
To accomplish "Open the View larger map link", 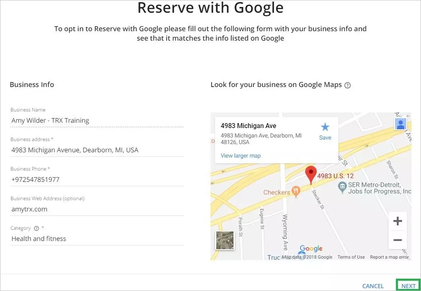I will 241,156.
